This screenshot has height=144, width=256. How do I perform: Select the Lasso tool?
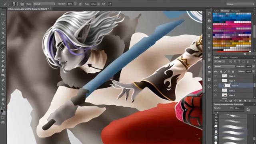(x=3, y=24)
